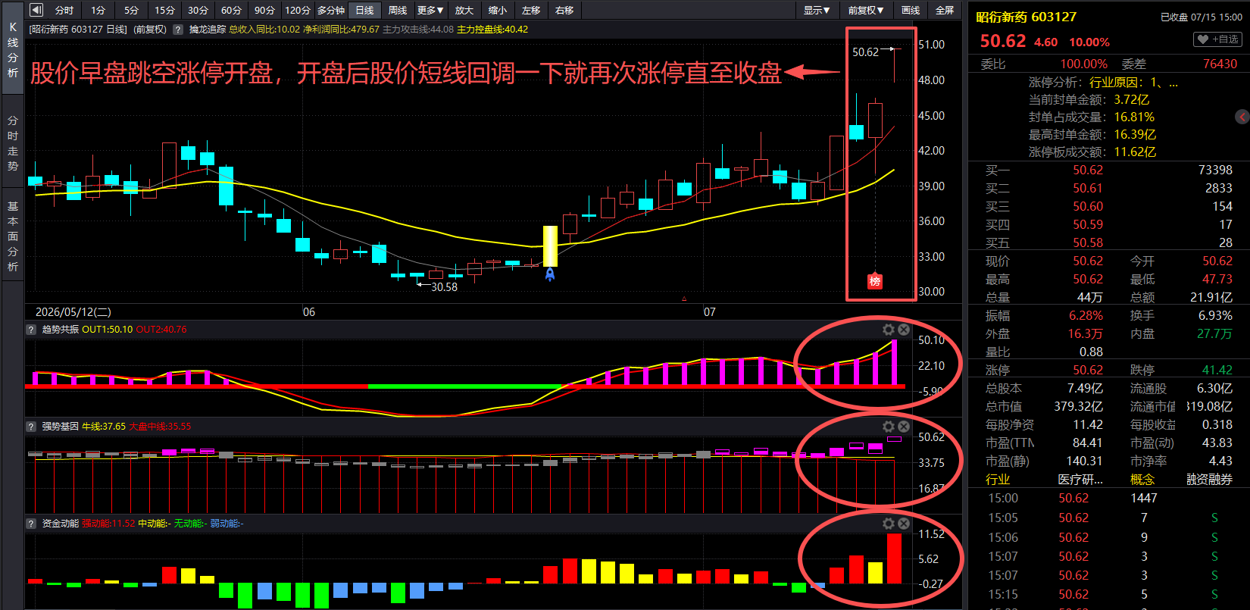1250x610 pixels.
Task: Open the K线分析 sidebar tab
Action: tap(13, 50)
